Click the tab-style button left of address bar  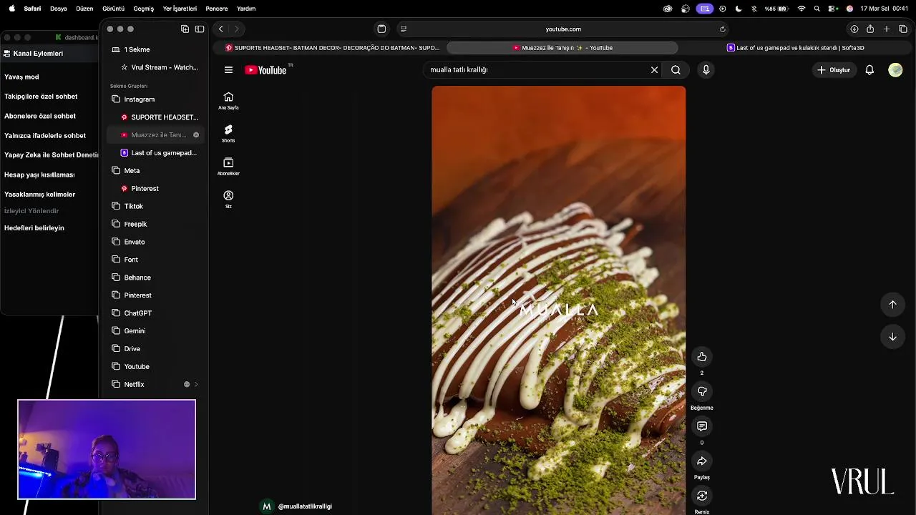[x=381, y=29]
